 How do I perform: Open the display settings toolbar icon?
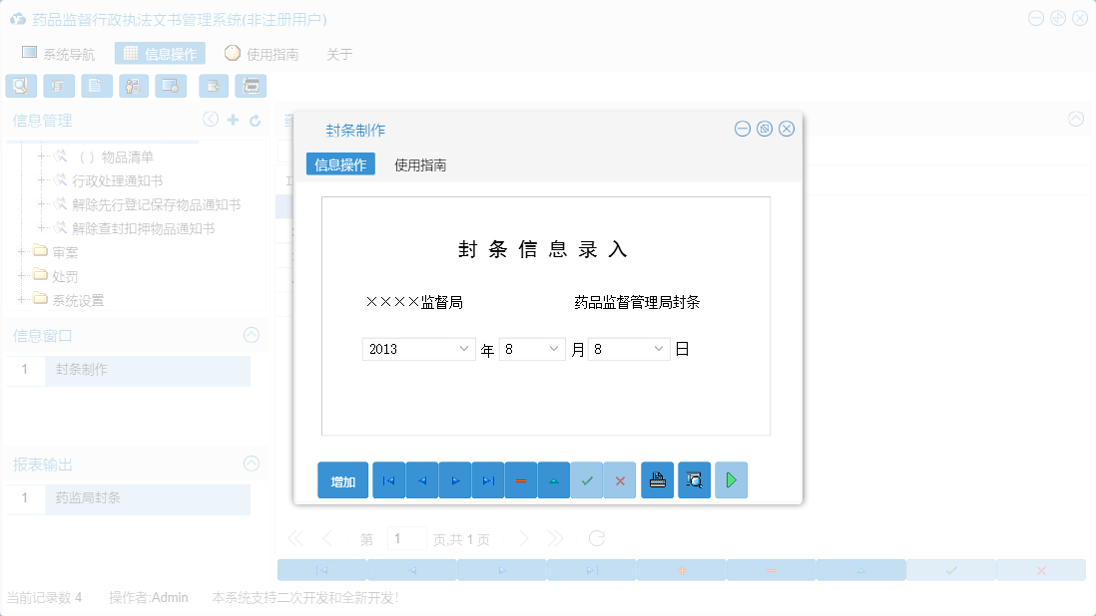(x=171, y=86)
